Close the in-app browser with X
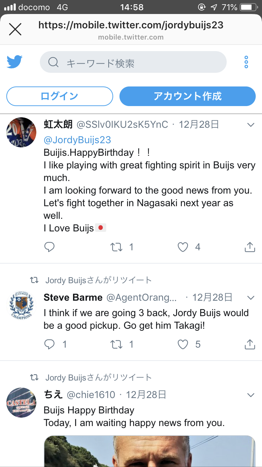262x467 pixels. coord(15,29)
